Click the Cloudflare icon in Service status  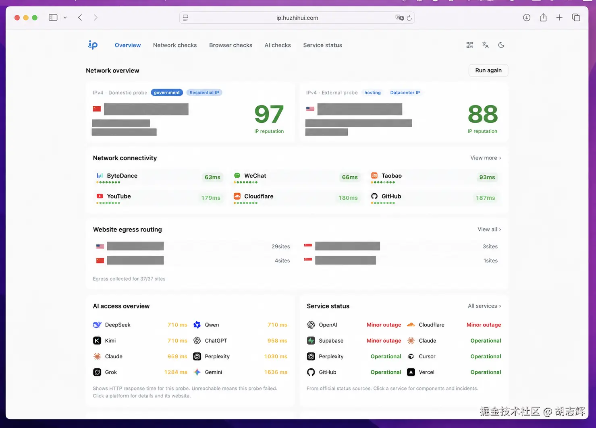[x=411, y=325]
